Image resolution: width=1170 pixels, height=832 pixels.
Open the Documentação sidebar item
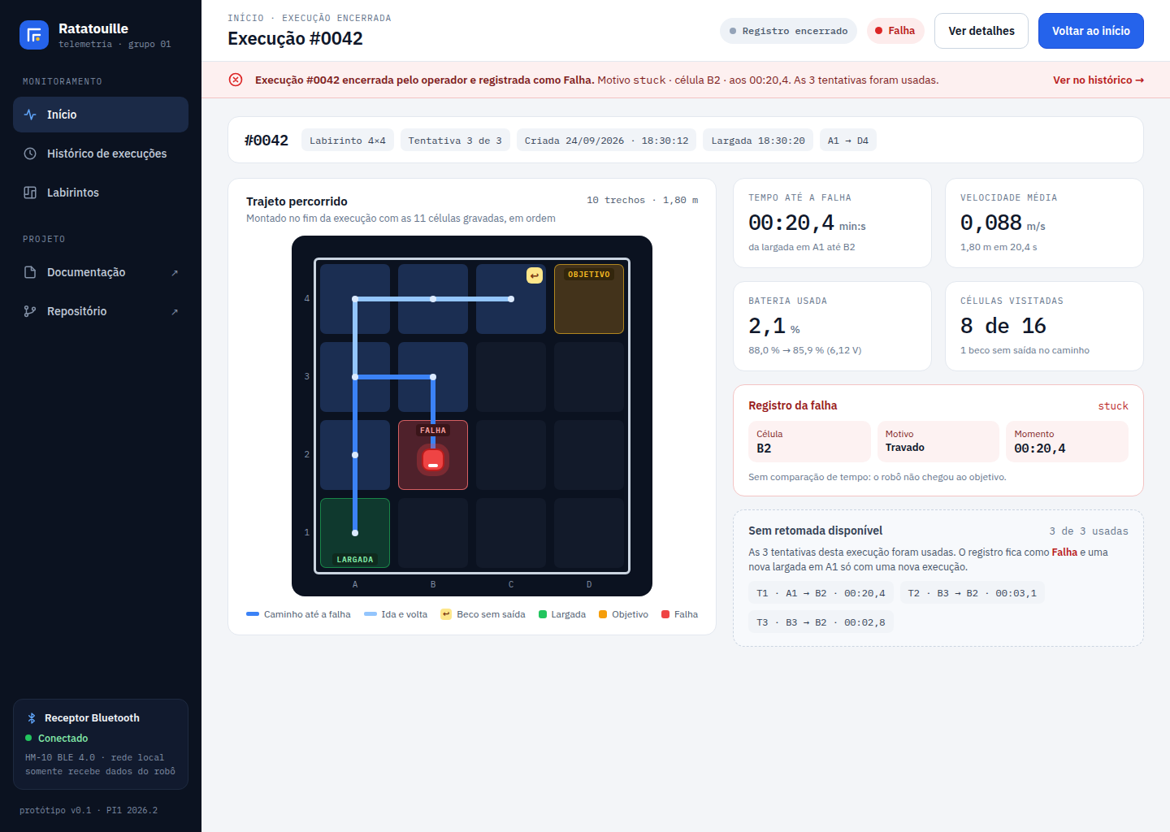[101, 272]
